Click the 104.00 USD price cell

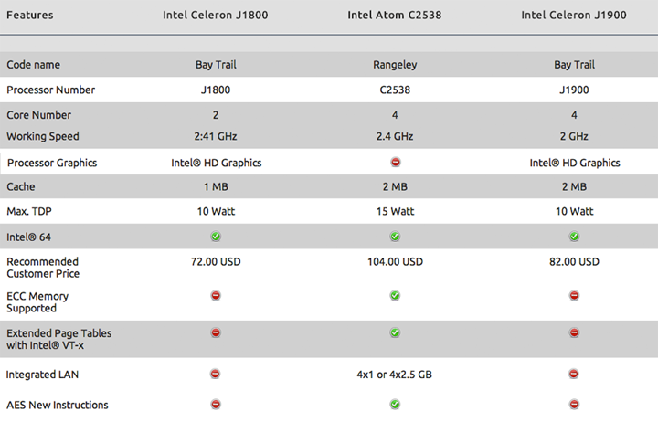coord(395,262)
